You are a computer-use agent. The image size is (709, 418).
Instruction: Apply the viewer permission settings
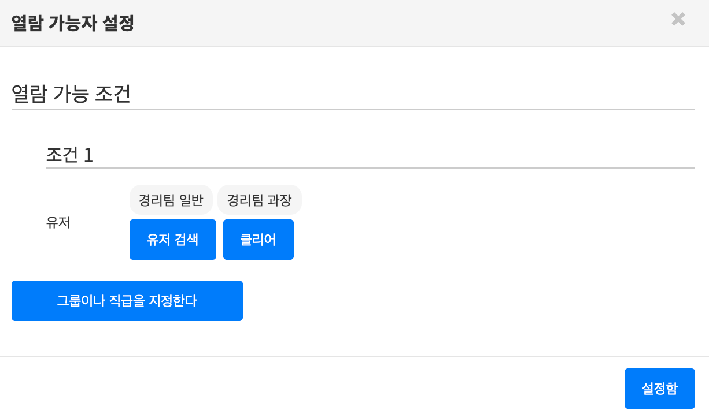[x=659, y=389]
